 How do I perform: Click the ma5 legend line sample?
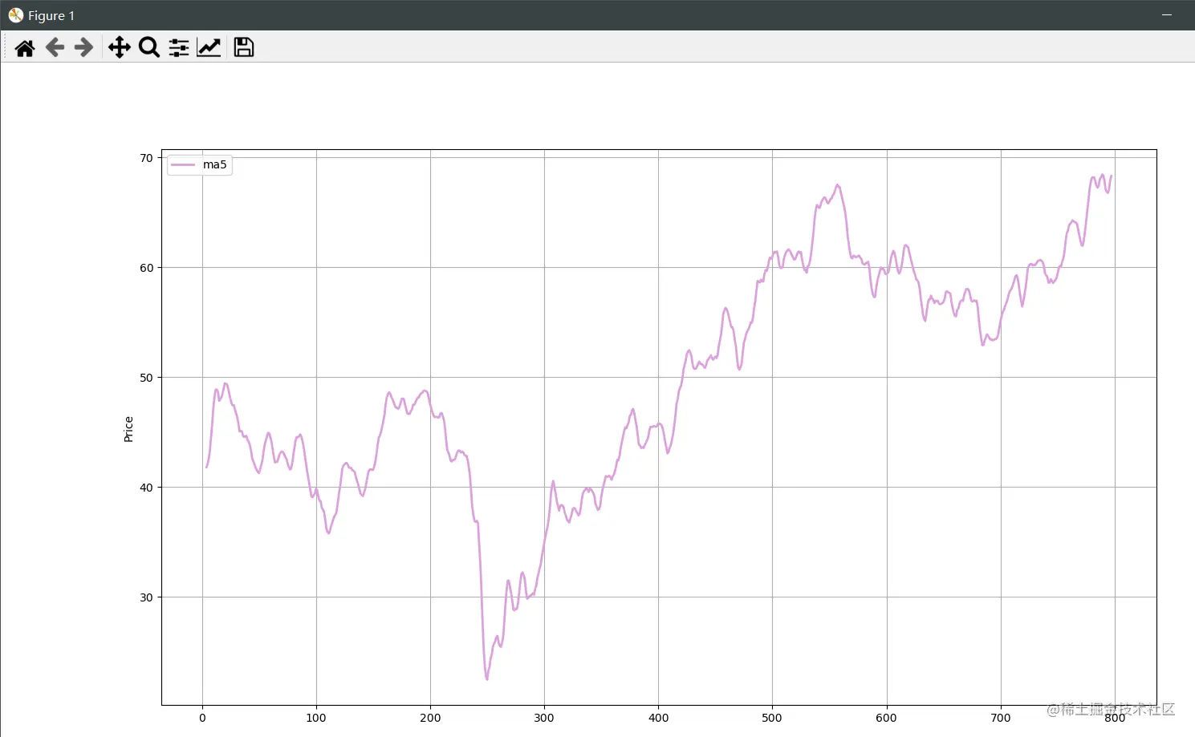183,164
